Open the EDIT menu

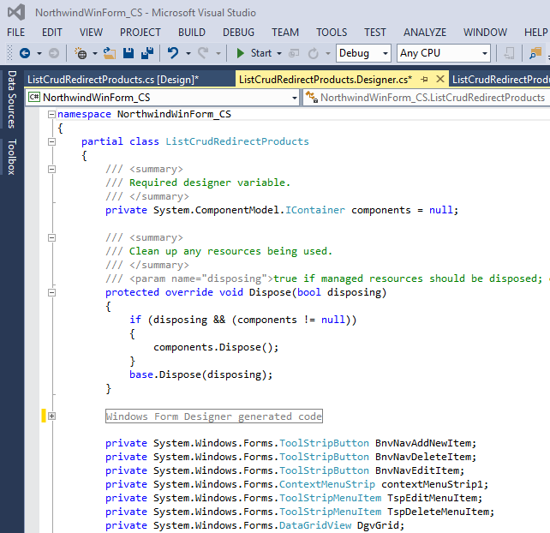pos(52,33)
